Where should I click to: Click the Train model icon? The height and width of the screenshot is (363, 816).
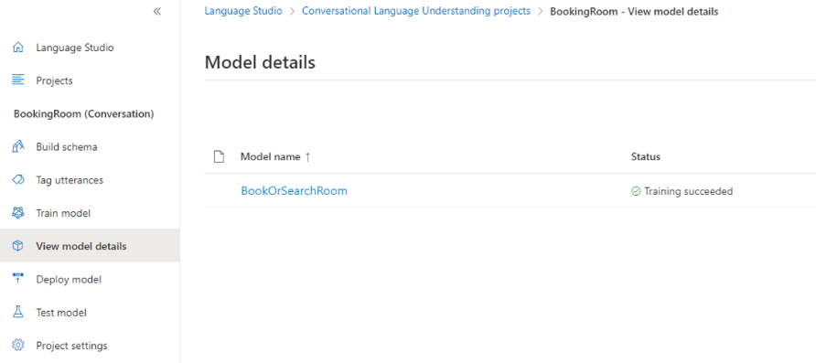pyautogui.click(x=18, y=213)
